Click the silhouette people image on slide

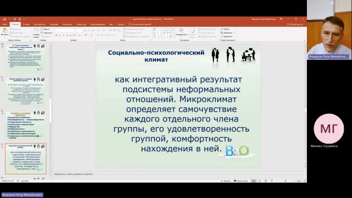coord(233,54)
